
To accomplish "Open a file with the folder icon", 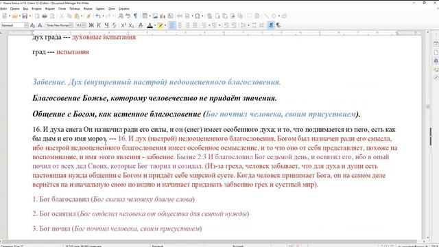I will 15,16.
